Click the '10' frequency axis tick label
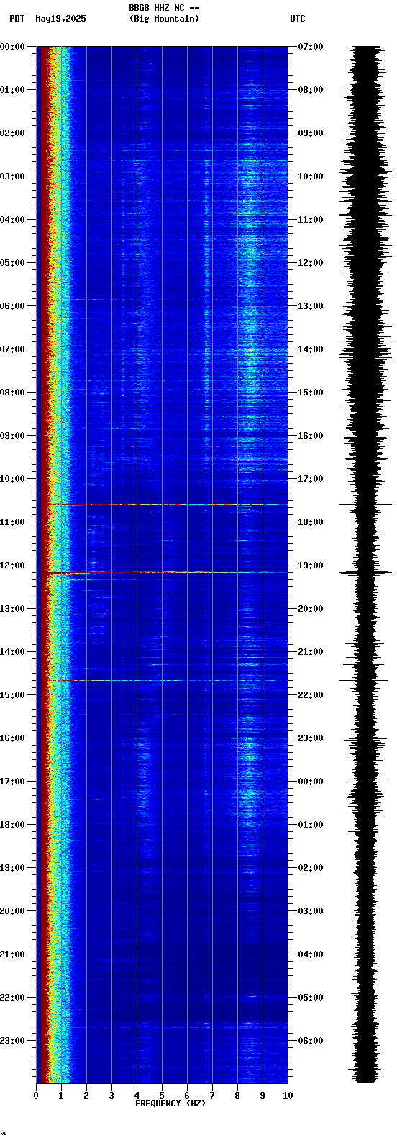The width and height of the screenshot is (397, 1141). click(288, 1096)
